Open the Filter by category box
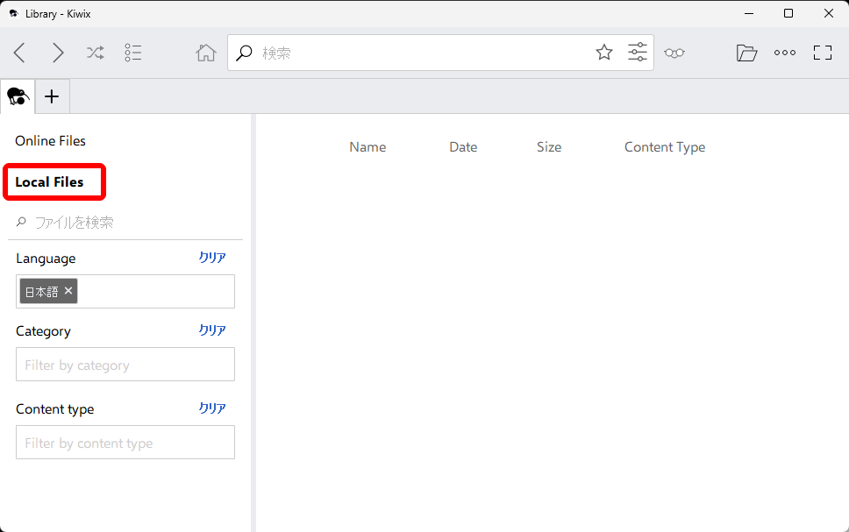 pyautogui.click(x=125, y=365)
